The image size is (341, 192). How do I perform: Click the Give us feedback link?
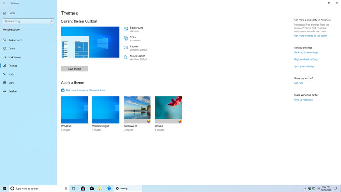(x=303, y=100)
